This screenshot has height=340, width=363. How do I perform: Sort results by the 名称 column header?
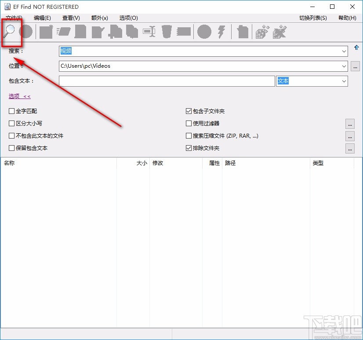click(x=57, y=163)
